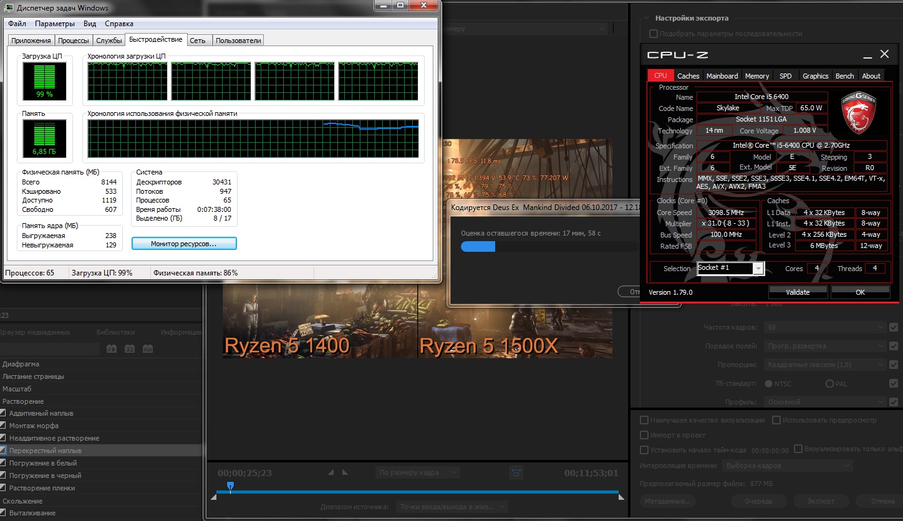The width and height of the screenshot is (903, 521).
Task: Click OK in the CPU-Z window
Action: pyautogui.click(x=860, y=292)
